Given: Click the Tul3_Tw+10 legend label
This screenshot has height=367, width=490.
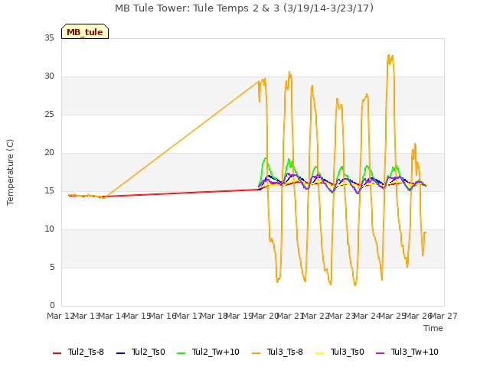Looking at the screenshot, I should point(415,352).
